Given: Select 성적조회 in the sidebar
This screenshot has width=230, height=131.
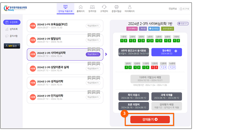Looking at the screenshot, I should click(12, 29).
